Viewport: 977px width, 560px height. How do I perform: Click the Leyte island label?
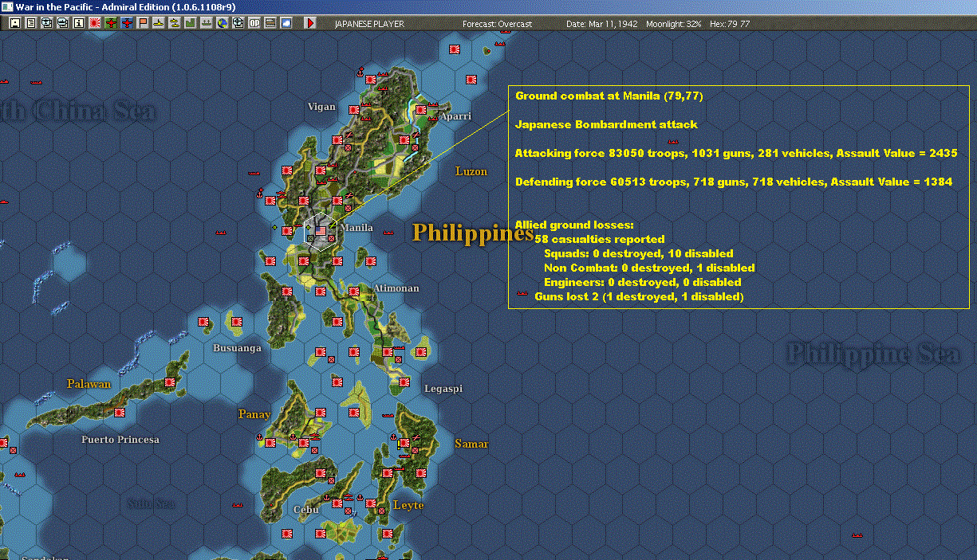click(408, 505)
